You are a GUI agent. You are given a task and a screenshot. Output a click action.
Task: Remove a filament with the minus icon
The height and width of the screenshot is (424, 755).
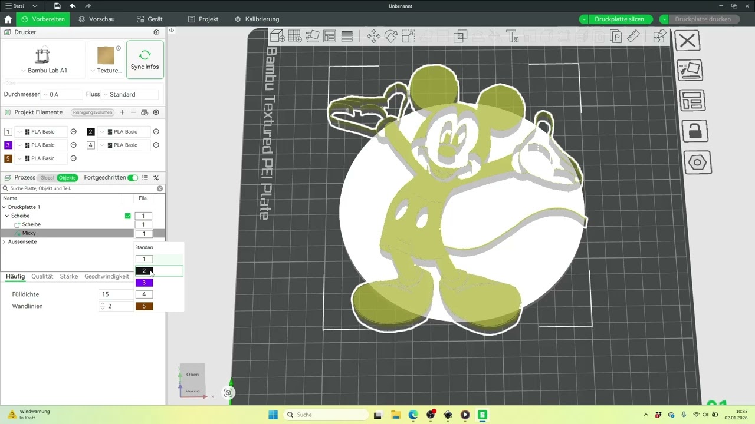point(133,112)
